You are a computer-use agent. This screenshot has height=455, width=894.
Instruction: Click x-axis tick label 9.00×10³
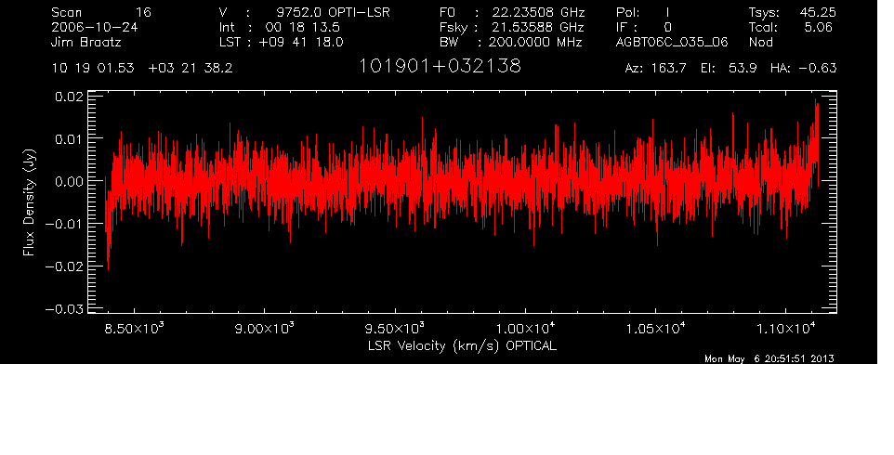pos(265,329)
